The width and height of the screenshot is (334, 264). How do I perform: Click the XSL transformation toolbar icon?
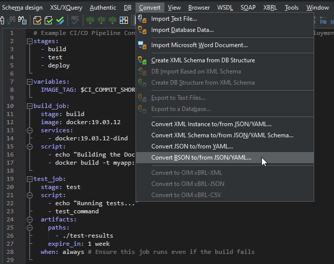tap(90, 20)
